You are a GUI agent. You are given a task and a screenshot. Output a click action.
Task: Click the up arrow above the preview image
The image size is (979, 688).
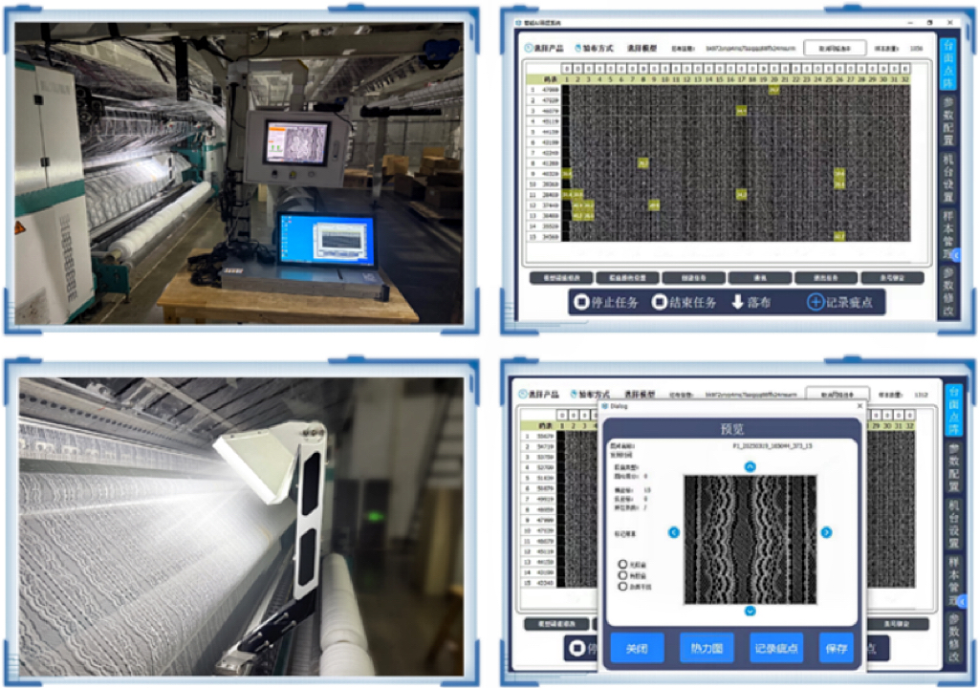pyautogui.click(x=751, y=466)
